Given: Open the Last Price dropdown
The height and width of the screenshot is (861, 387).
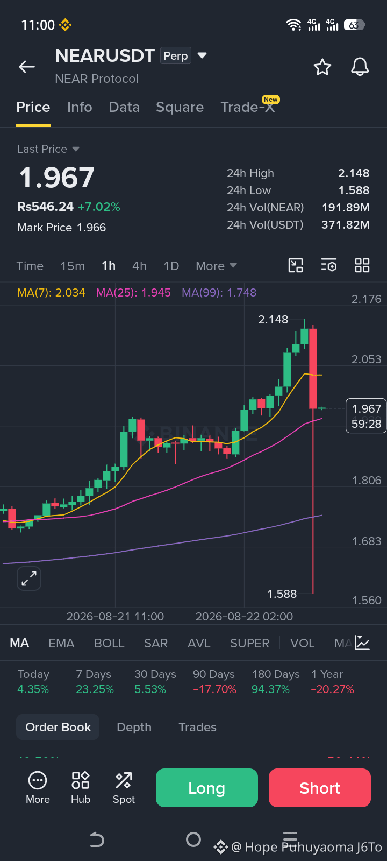Looking at the screenshot, I should click(x=48, y=149).
